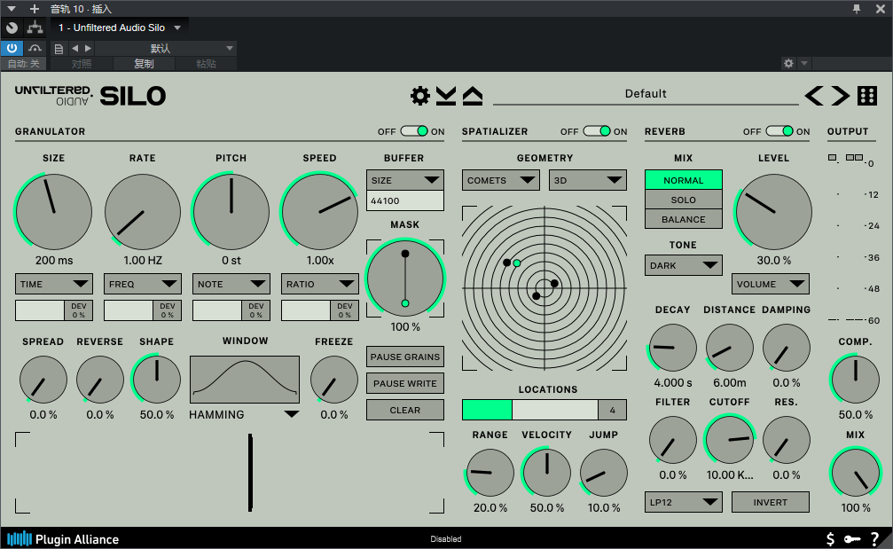893x549 pixels.
Task: Click the output stereo meter icon
Action: tap(854, 157)
